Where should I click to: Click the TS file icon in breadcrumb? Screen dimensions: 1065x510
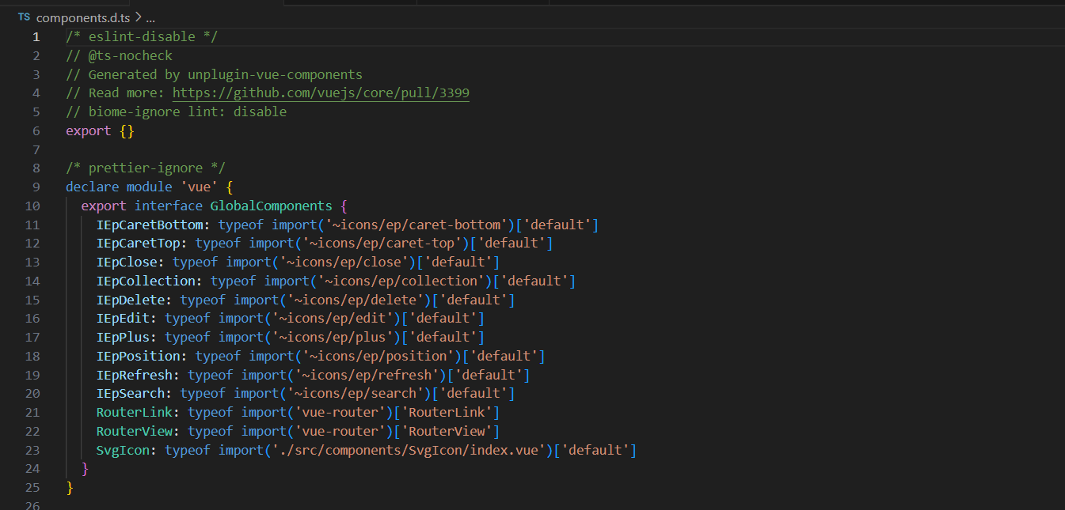24,17
